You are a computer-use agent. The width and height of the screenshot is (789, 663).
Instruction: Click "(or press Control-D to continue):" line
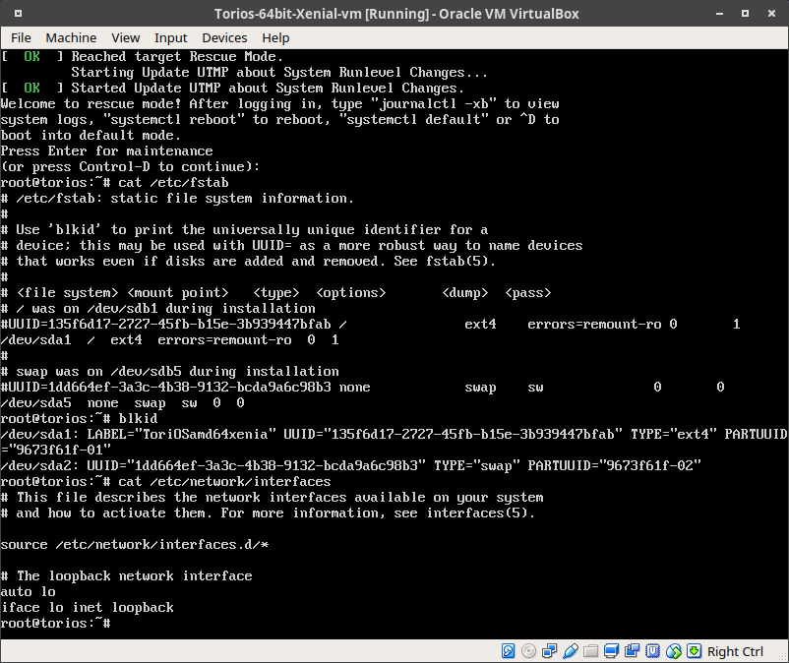[x=130, y=166]
